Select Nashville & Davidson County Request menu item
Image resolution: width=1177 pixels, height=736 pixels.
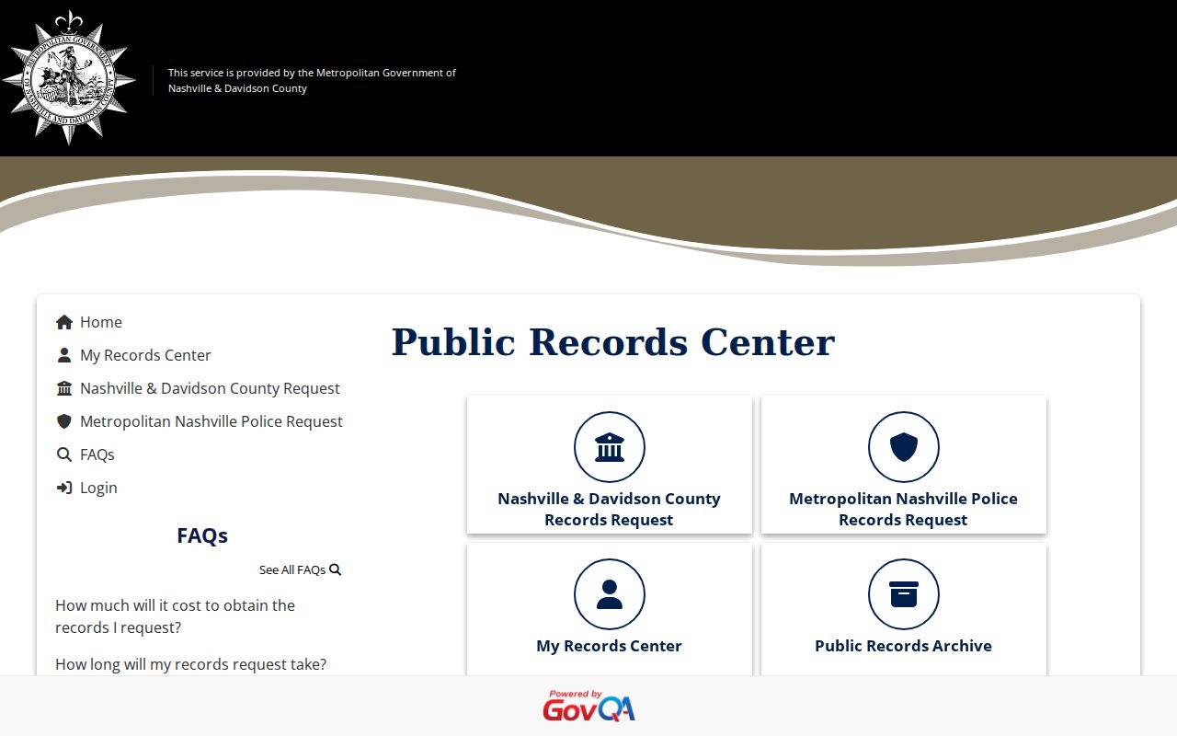click(x=210, y=388)
